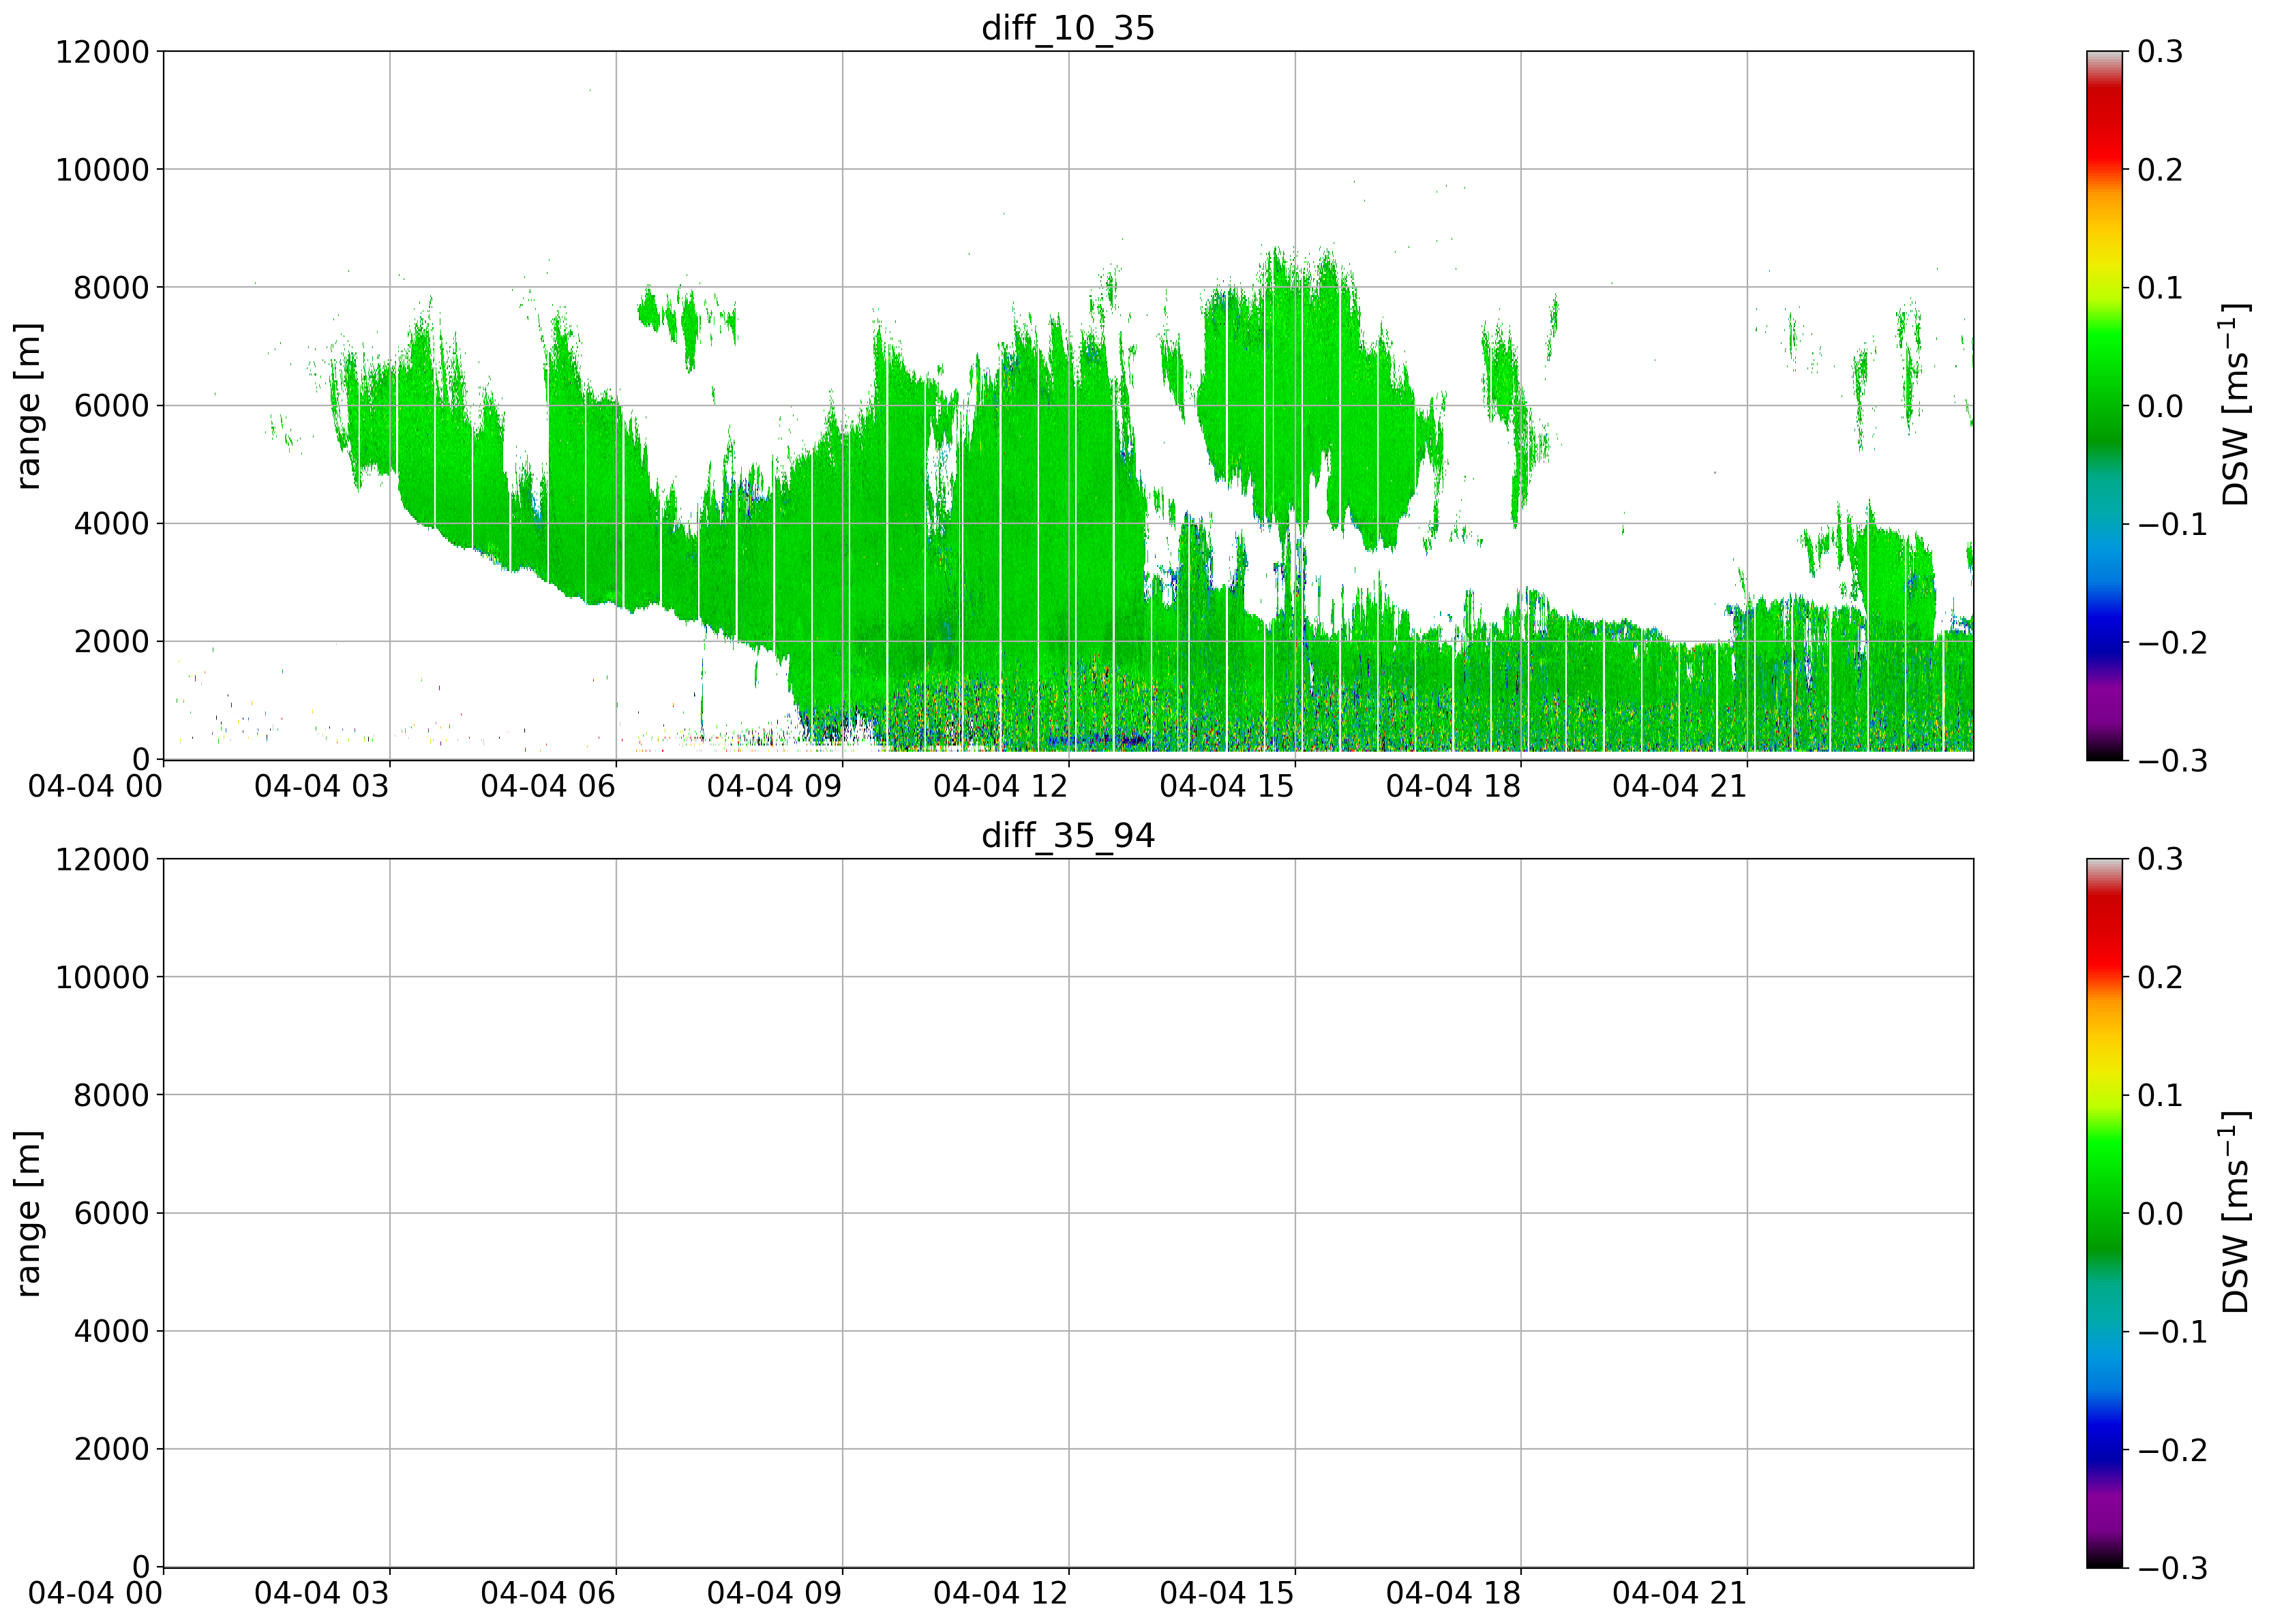Click the −0.2 tick label on diff_35_94 colorbar
2269x1624 pixels.
tap(2173, 1450)
